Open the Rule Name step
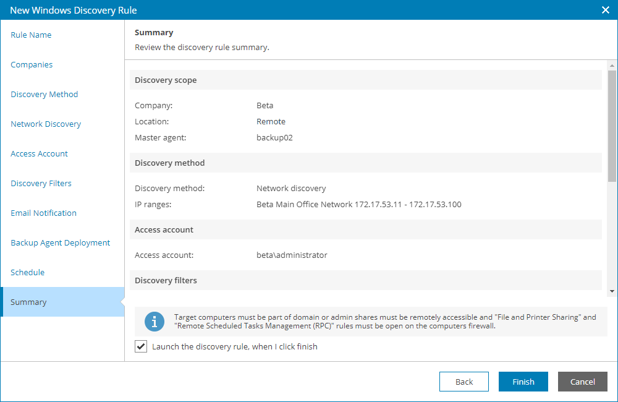This screenshot has width=618, height=402. click(31, 35)
